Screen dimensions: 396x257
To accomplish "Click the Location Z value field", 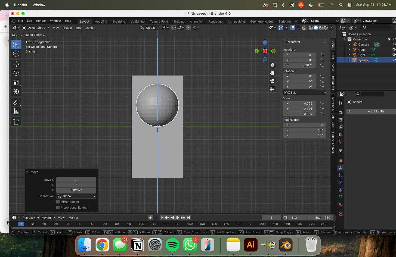I will 299,65.
